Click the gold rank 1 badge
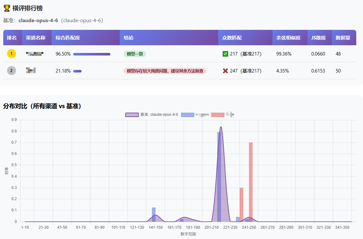The image size is (363, 239). coord(11,54)
